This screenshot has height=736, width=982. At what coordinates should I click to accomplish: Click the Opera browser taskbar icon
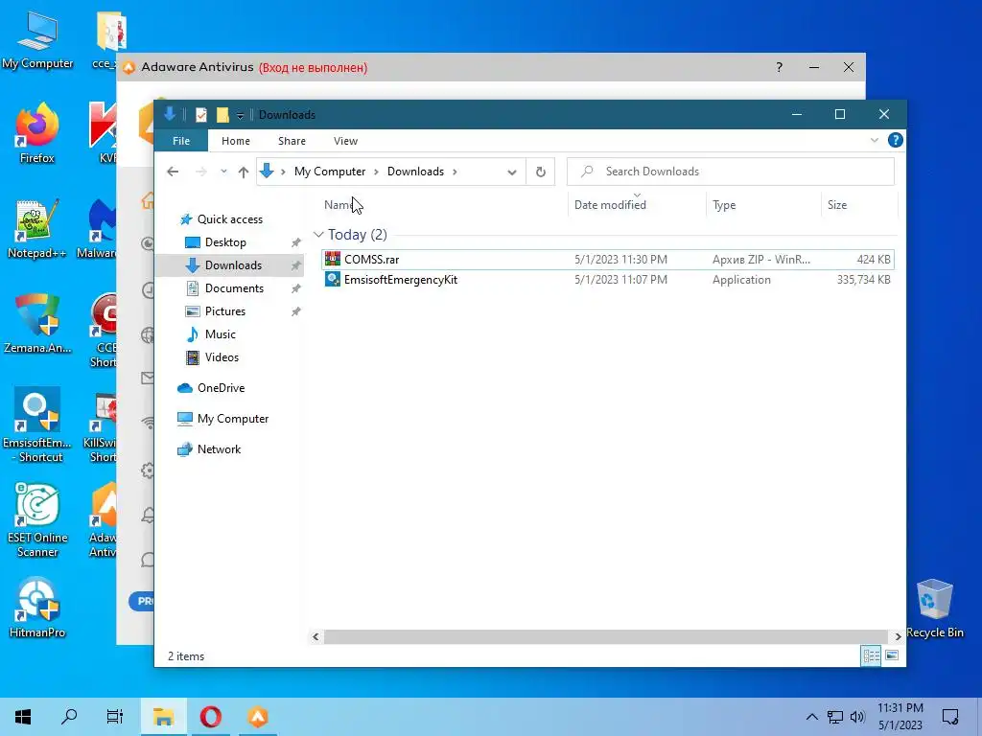point(210,717)
